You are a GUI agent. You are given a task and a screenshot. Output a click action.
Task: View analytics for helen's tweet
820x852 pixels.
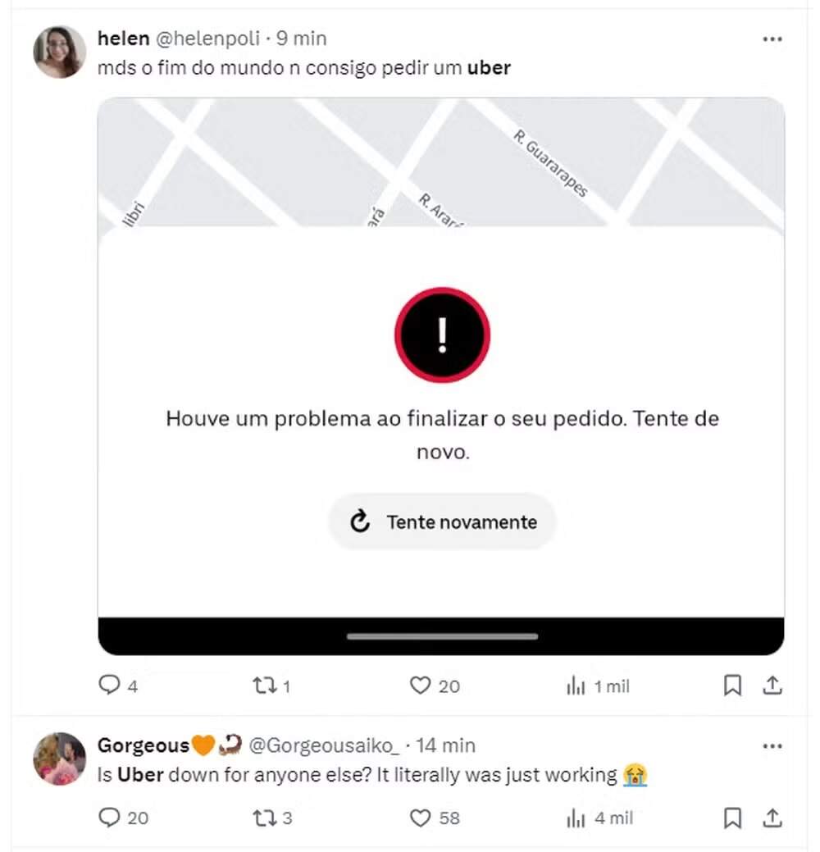[576, 686]
